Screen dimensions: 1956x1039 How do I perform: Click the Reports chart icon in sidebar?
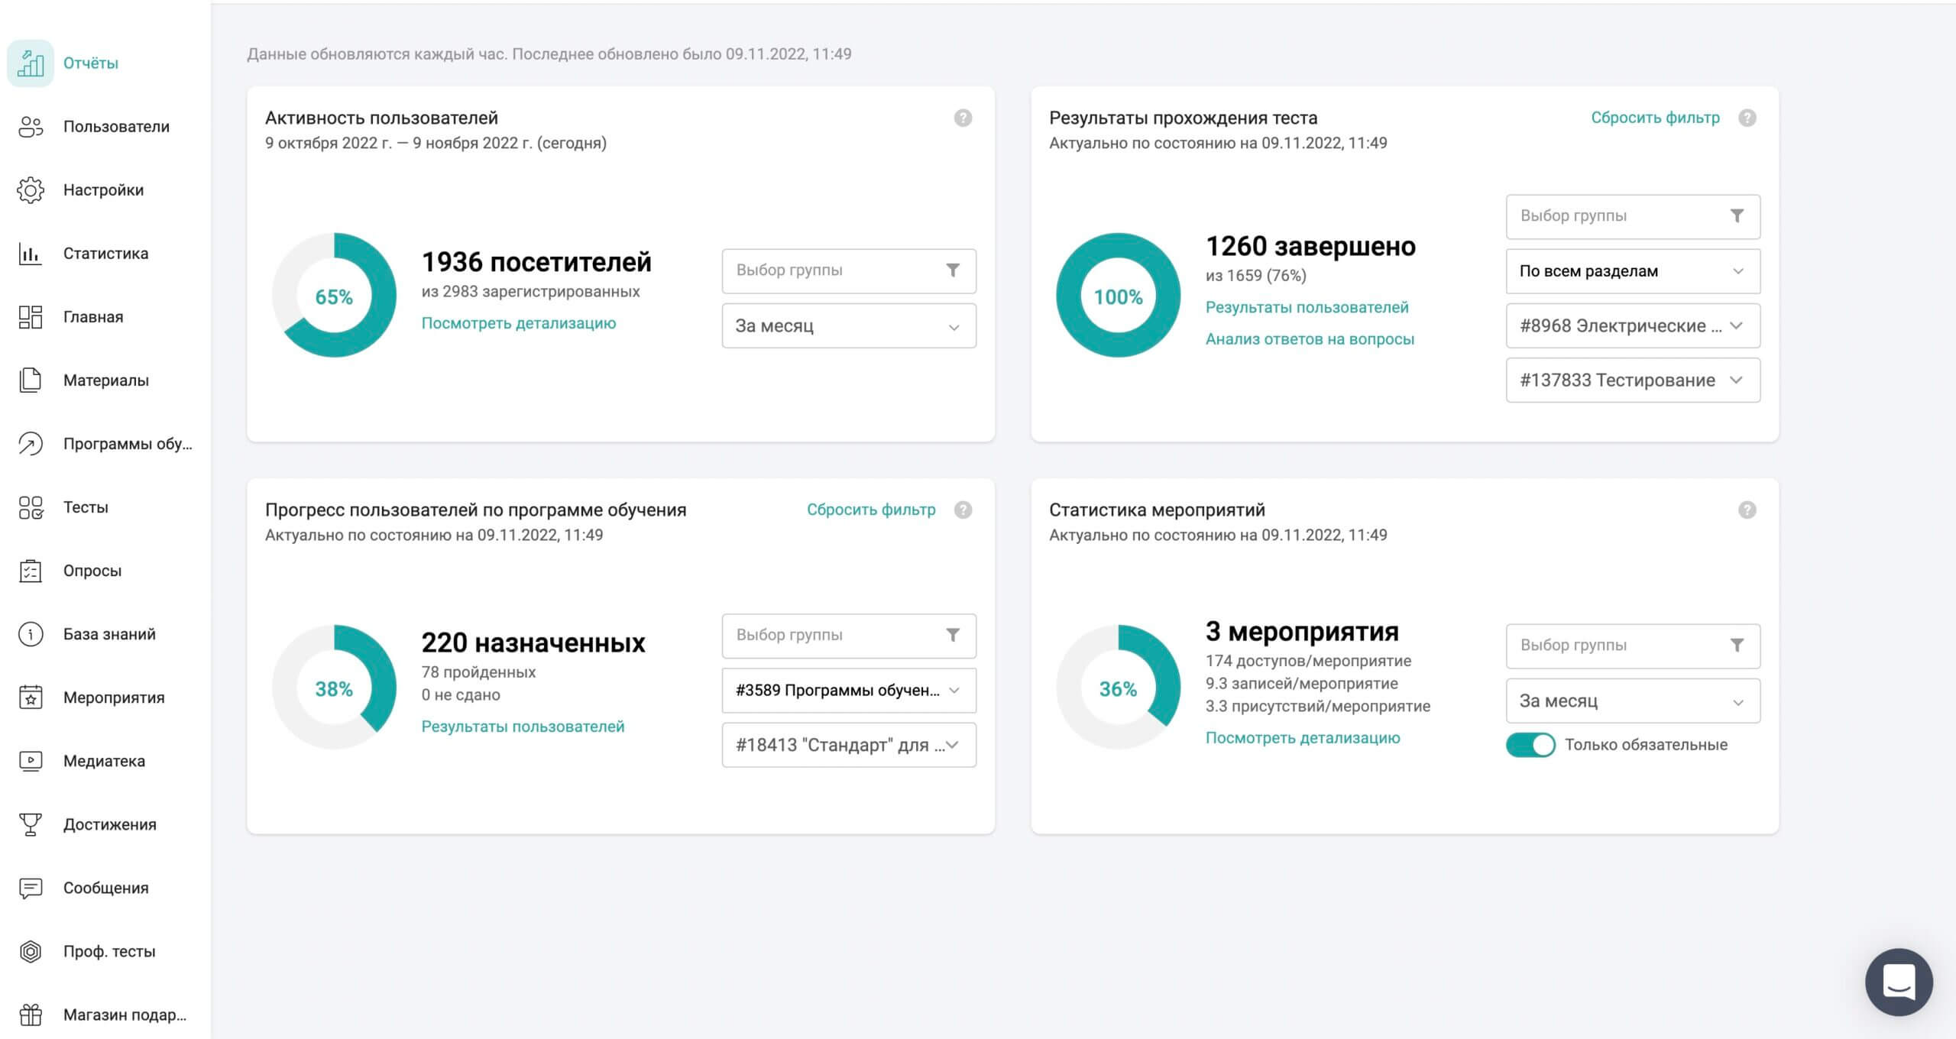pos(31,63)
